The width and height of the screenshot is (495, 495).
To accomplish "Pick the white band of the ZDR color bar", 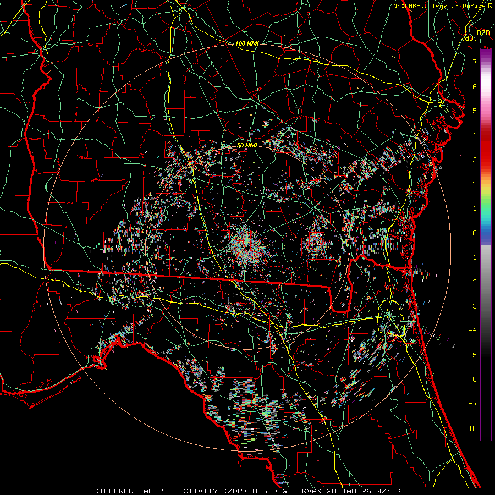I will coord(486,84).
